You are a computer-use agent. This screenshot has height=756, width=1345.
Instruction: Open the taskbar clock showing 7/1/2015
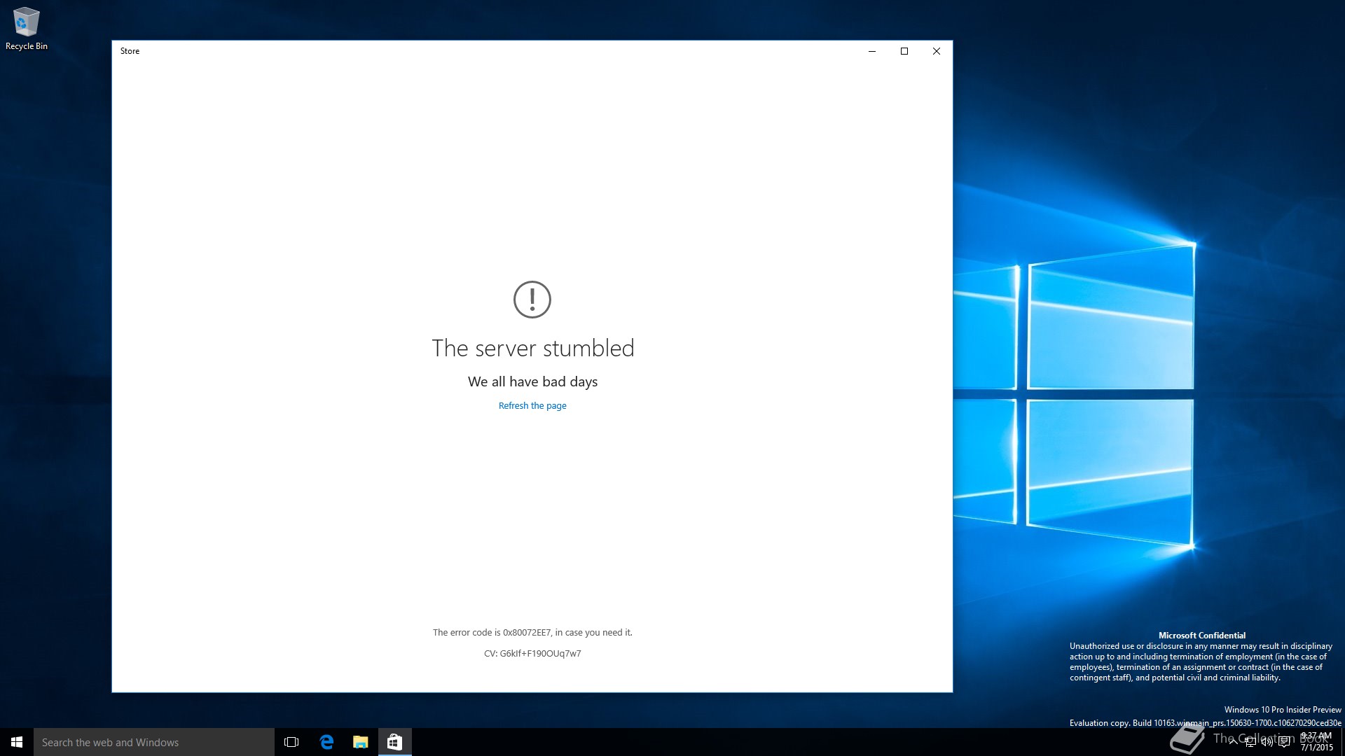(x=1316, y=742)
